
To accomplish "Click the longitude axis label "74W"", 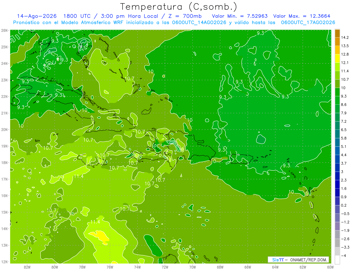I will [x=137, y=267].
